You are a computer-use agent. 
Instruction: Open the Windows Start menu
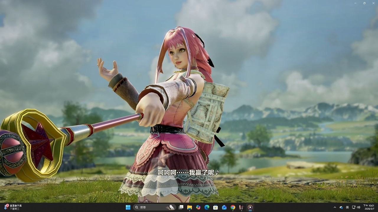128,207
